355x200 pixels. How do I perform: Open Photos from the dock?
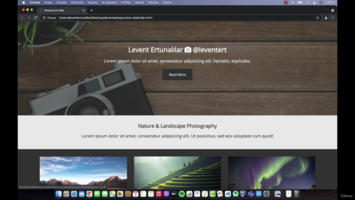[120, 194]
